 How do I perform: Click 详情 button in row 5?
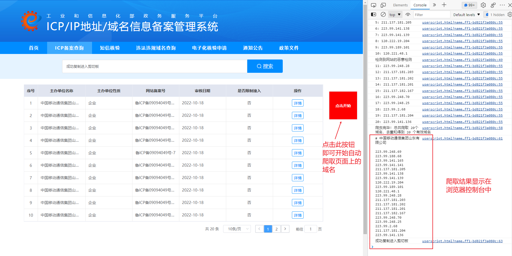[298, 153]
